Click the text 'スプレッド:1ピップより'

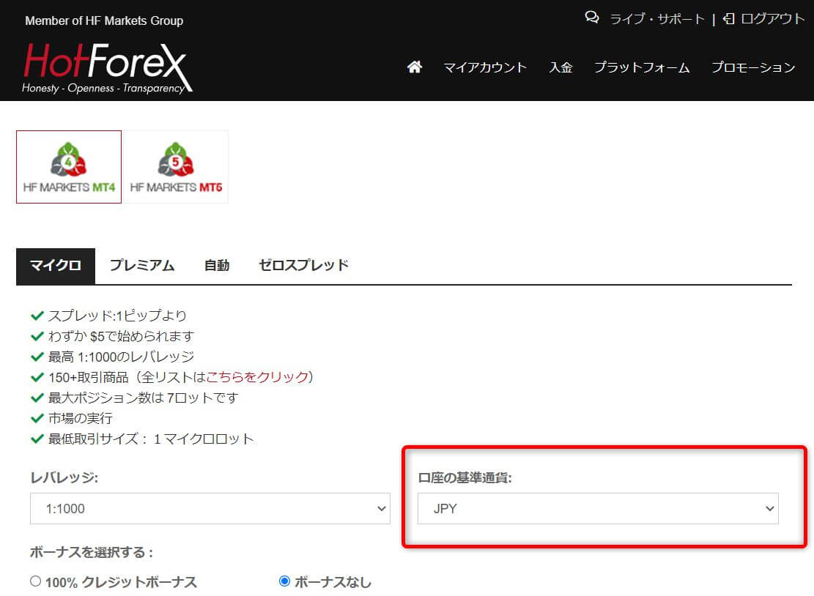117,316
